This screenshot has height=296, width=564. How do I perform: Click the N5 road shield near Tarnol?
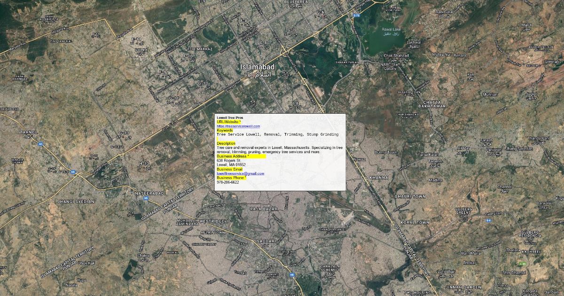point(40,144)
